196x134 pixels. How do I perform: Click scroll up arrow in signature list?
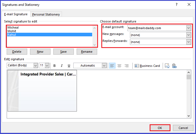(94, 28)
